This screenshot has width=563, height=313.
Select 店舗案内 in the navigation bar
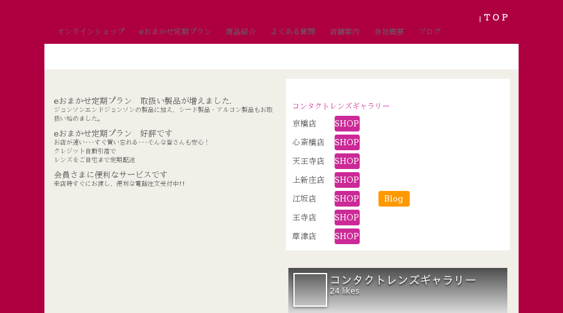point(345,32)
